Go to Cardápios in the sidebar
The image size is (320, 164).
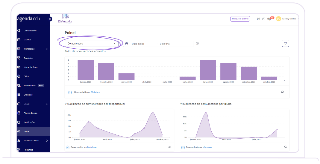[x=28, y=58]
